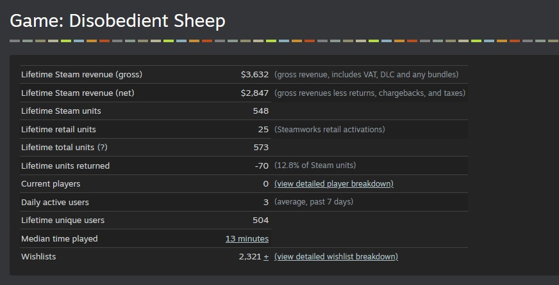Click the 0 current players value
559x285 pixels.
click(266, 184)
